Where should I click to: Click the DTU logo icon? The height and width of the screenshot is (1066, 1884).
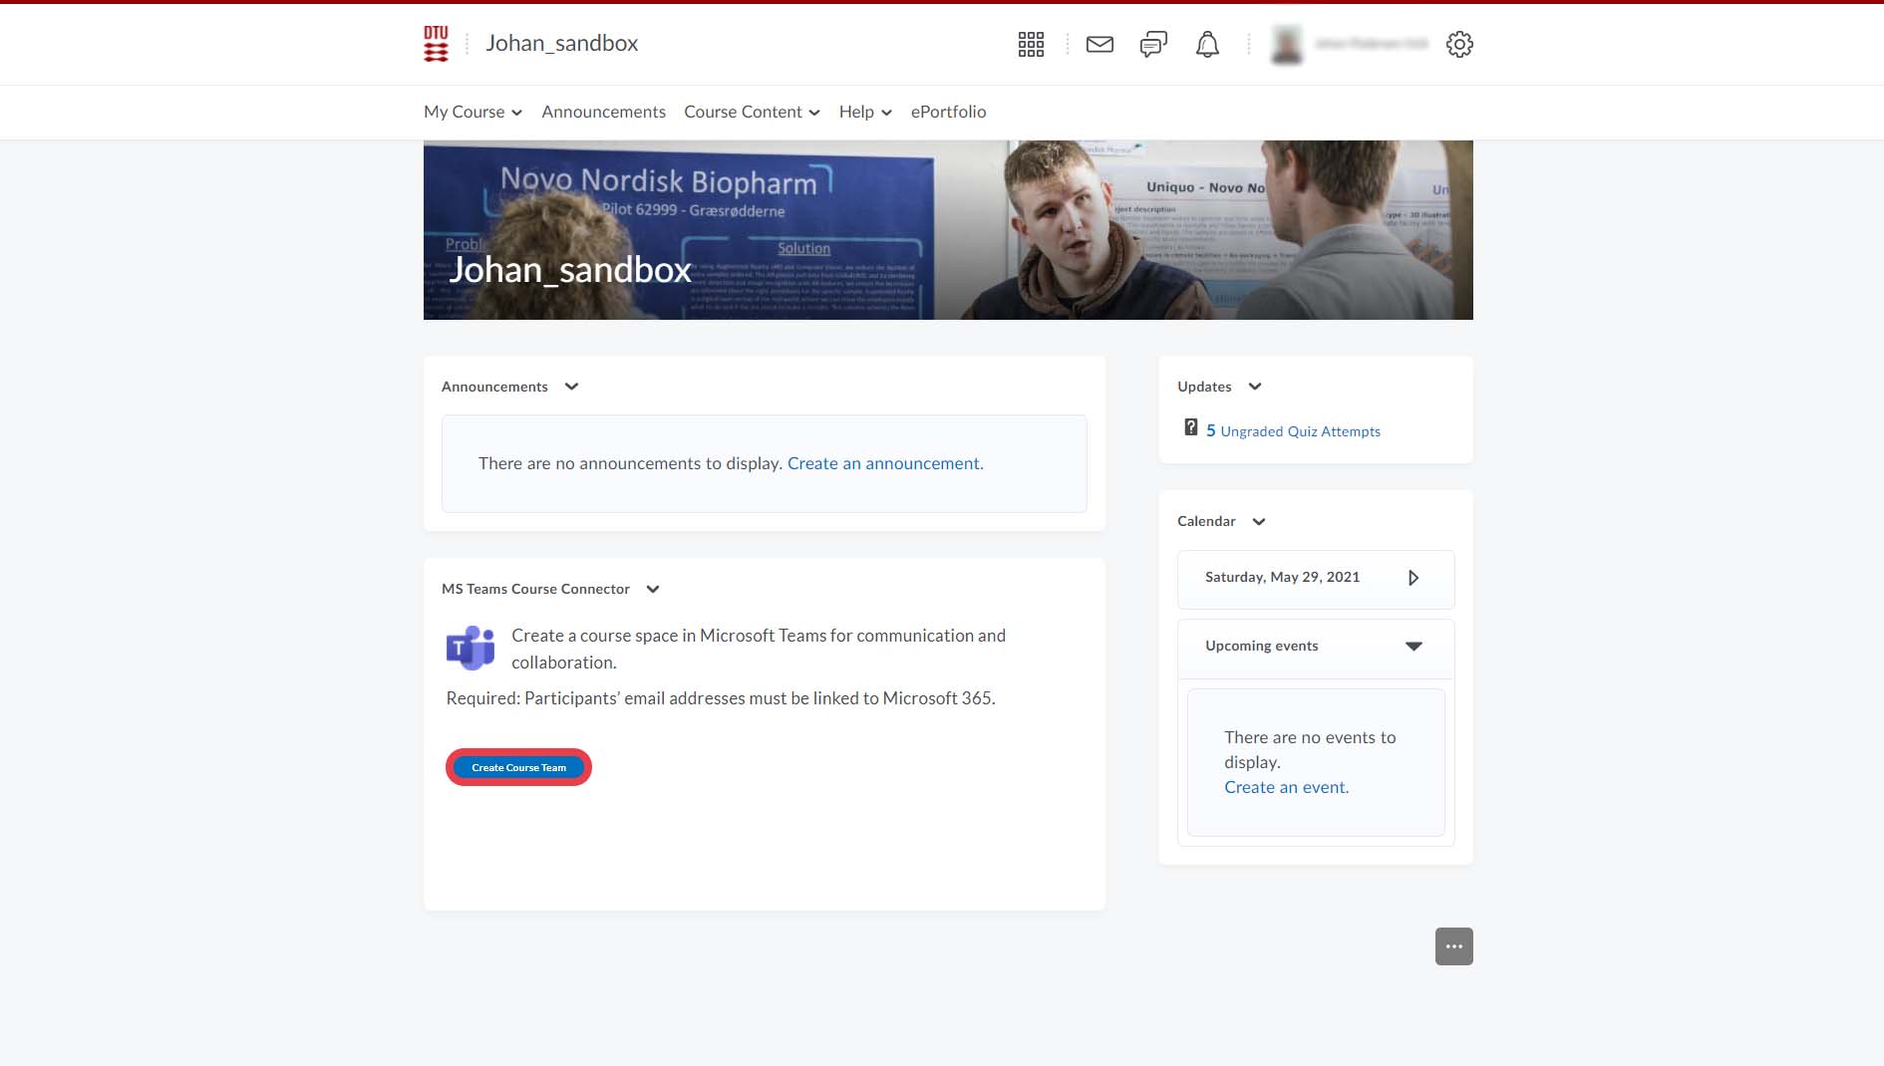pyautogui.click(x=436, y=44)
